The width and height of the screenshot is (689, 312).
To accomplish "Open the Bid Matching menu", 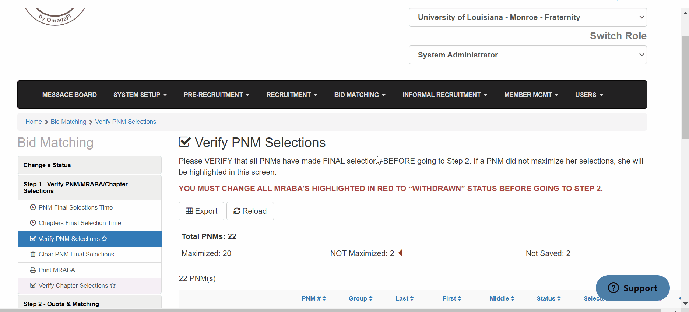I will click(x=360, y=95).
